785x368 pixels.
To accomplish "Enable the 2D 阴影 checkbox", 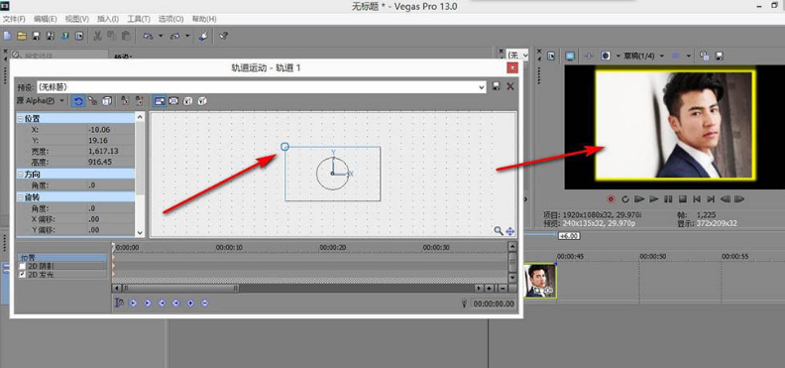I will (22, 267).
